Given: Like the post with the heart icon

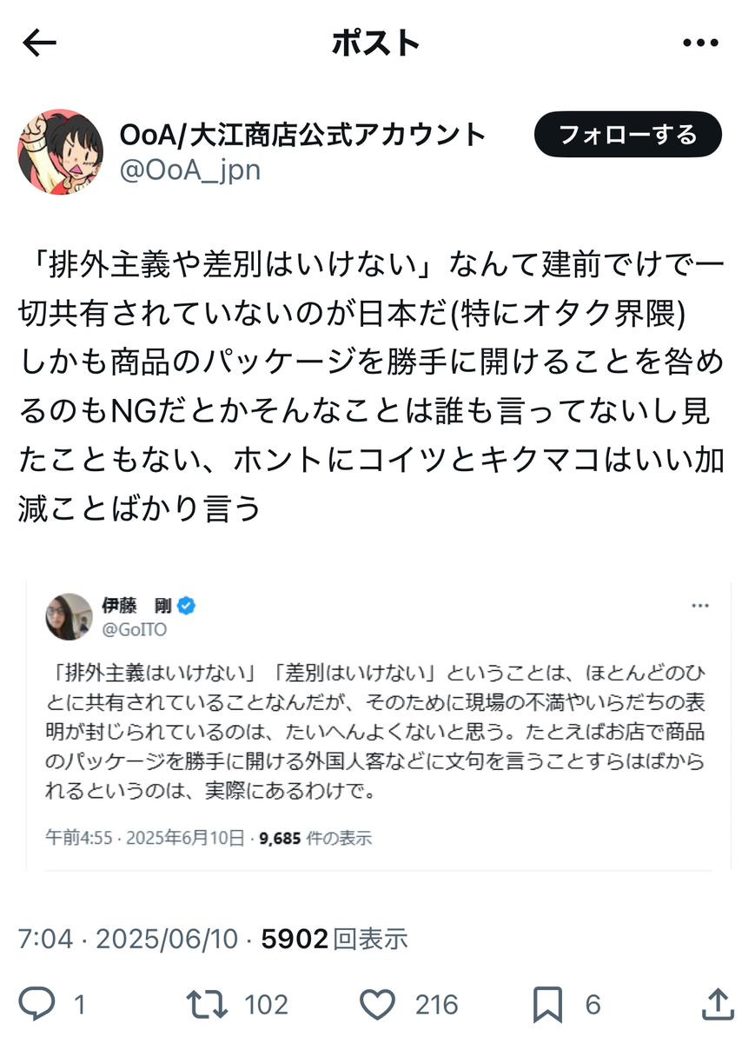Looking at the screenshot, I should click(378, 1005).
